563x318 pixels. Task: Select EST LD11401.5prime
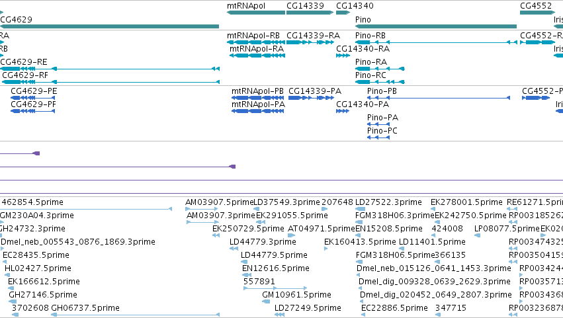(432, 242)
